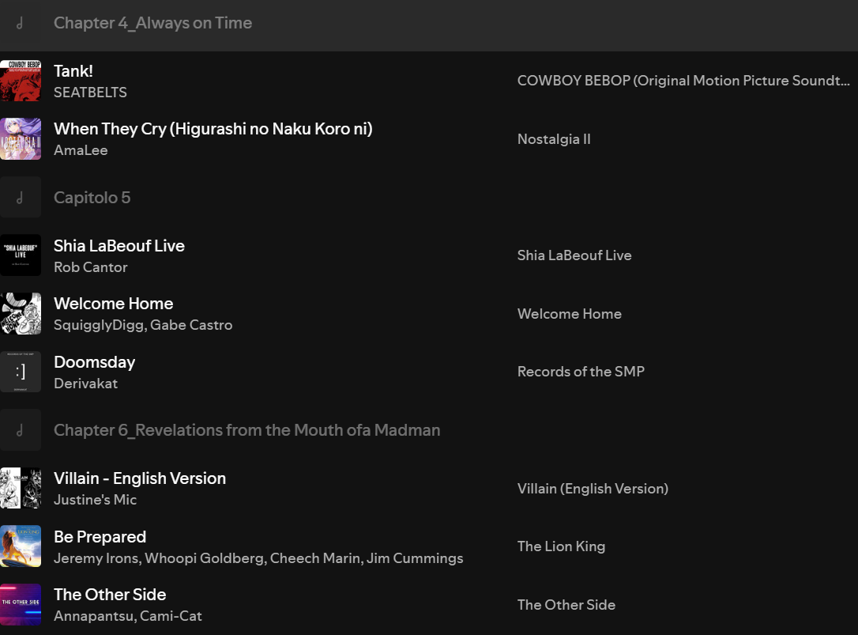Screen dimensions: 858x635
Task: Select the Doomsday track title
Action: click(x=94, y=362)
